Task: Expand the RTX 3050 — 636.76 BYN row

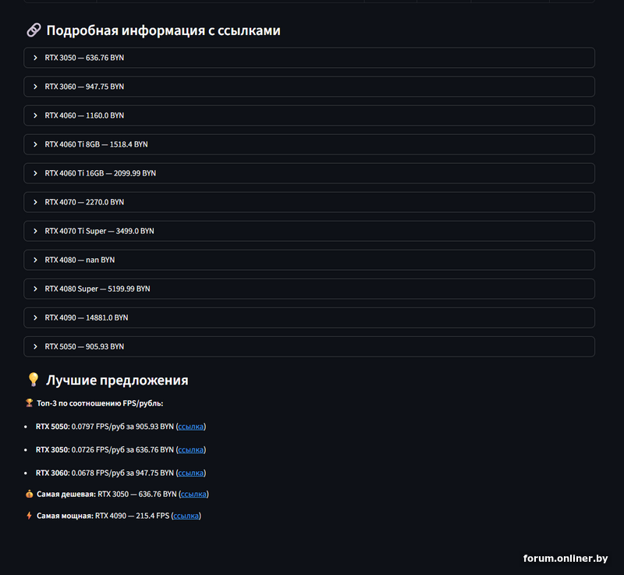Action: (309, 58)
